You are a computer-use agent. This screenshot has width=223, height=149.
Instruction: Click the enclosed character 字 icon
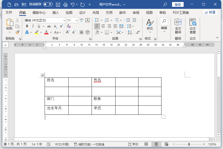88,32
